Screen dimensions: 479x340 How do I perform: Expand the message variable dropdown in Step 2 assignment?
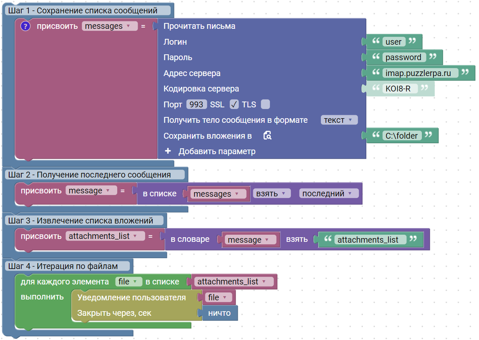pyautogui.click(x=91, y=190)
